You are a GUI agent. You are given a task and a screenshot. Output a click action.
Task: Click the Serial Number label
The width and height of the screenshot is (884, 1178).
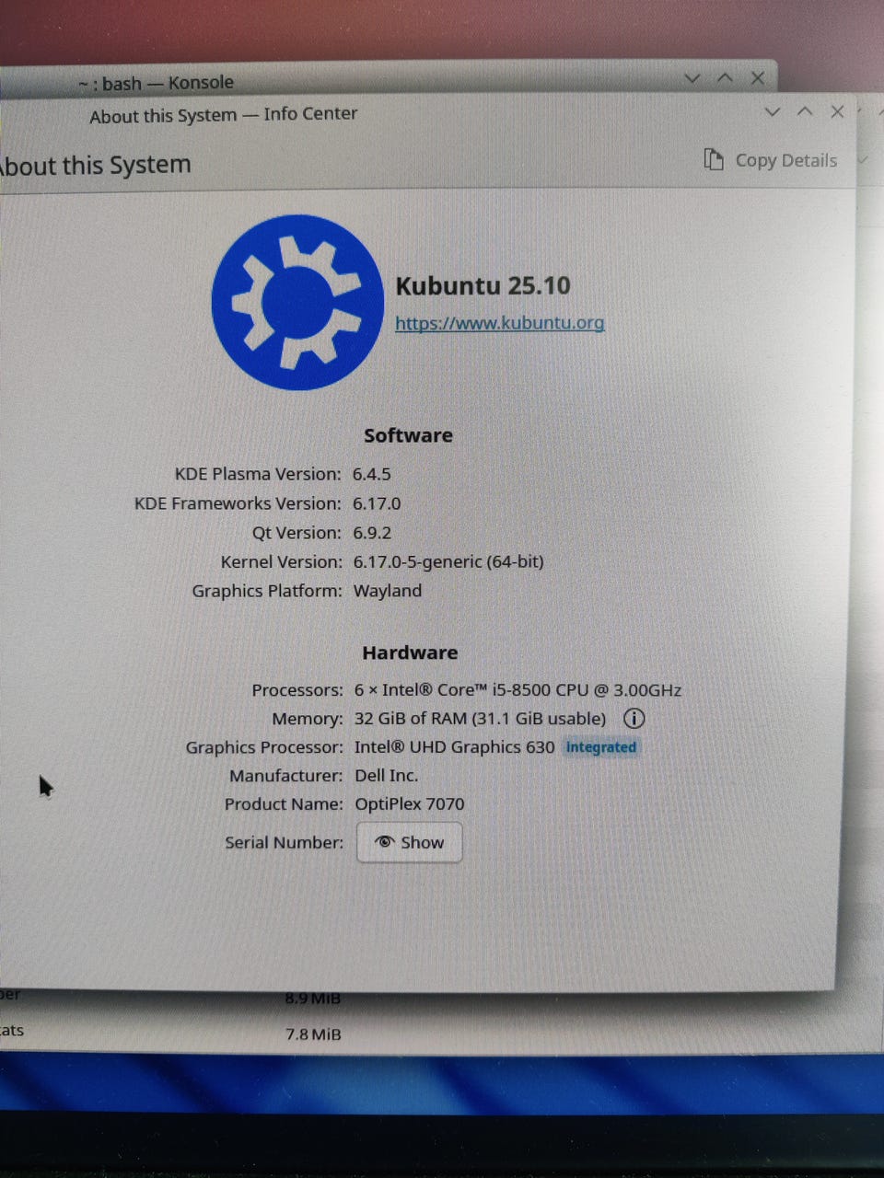coord(284,842)
